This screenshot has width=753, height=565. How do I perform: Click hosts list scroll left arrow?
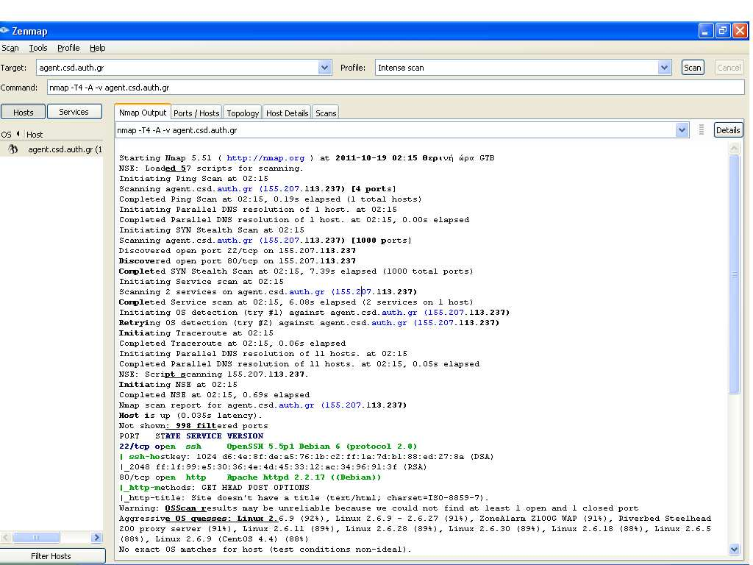coord(5,537)
